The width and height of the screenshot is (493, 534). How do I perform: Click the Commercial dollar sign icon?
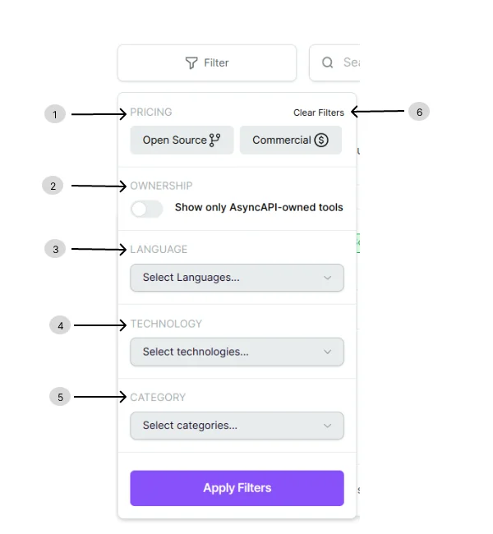321,140
